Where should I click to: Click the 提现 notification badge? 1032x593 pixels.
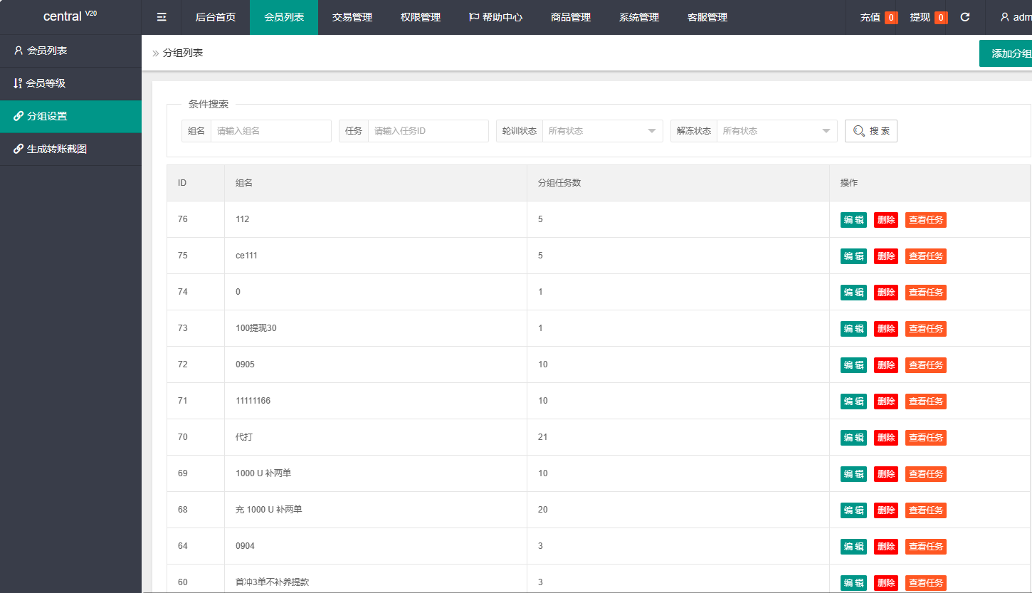[x=941, y=18]
